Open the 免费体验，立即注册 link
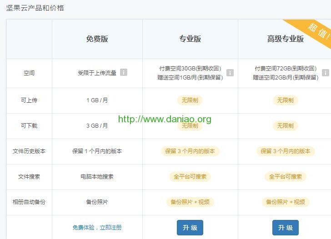The width and height of the screenshot is (331, 239). [97, 228]
